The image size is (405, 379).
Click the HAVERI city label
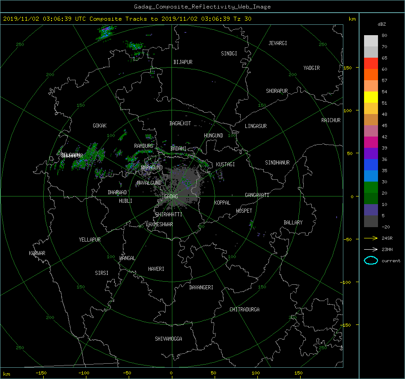(x=156, y=269)
